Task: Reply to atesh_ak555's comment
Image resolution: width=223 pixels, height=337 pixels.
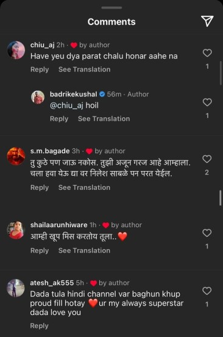Action: point(39,326)
